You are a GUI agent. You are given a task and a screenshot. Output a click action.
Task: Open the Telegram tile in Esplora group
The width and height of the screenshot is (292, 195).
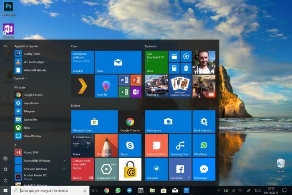click(x=156, y=169)
